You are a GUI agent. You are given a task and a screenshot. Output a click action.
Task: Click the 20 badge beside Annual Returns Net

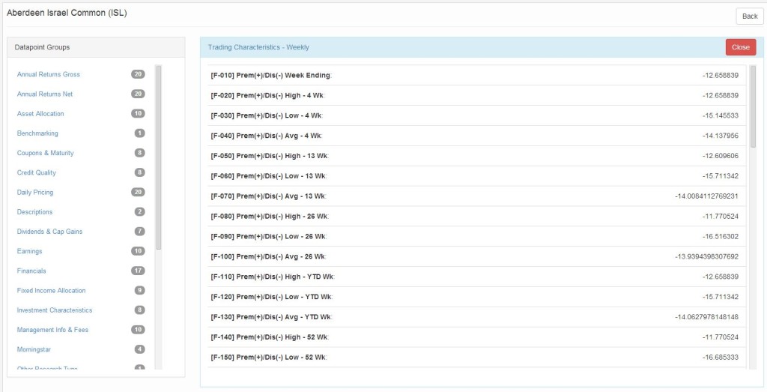[138, 94]
